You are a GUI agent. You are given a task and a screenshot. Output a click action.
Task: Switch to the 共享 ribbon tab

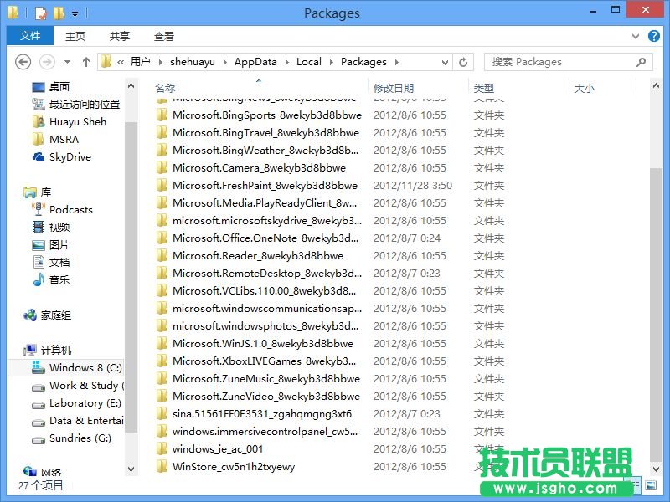pos(118,36)
